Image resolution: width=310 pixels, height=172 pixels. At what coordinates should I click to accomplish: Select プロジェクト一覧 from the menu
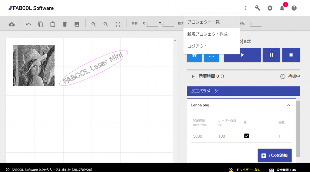[x=212, y=22]
